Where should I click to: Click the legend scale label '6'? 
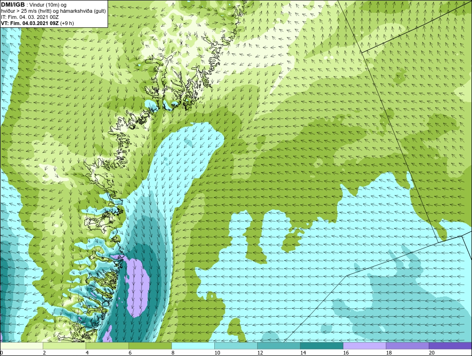[x=130, y=353]
